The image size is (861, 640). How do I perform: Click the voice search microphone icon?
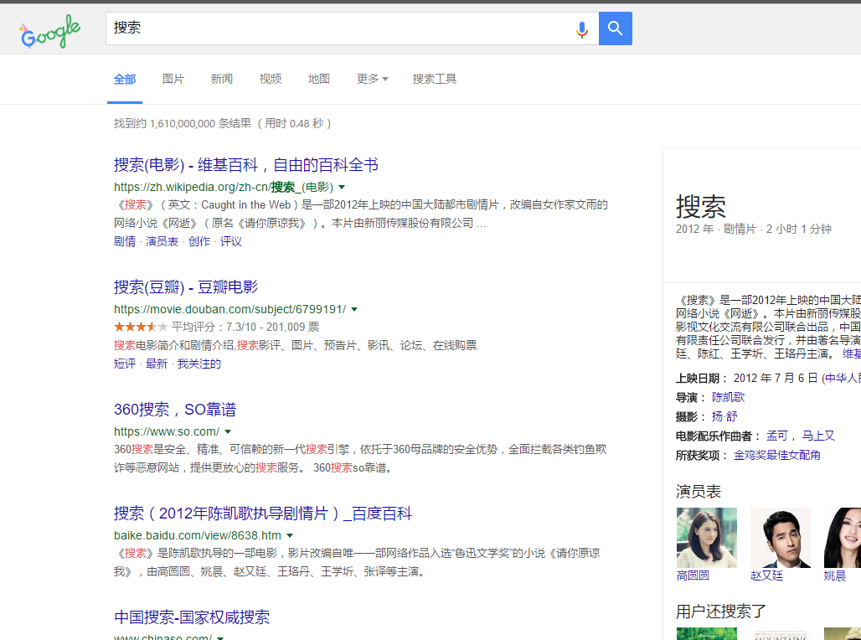(581, 28)
